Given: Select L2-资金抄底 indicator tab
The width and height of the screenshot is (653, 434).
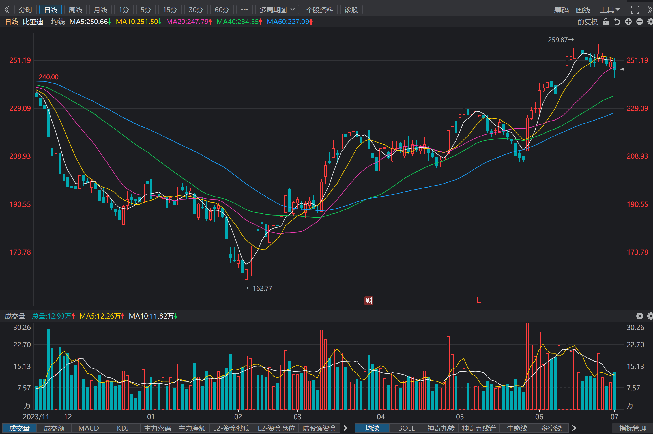Looking at the screenshot, I should (232, 428).
